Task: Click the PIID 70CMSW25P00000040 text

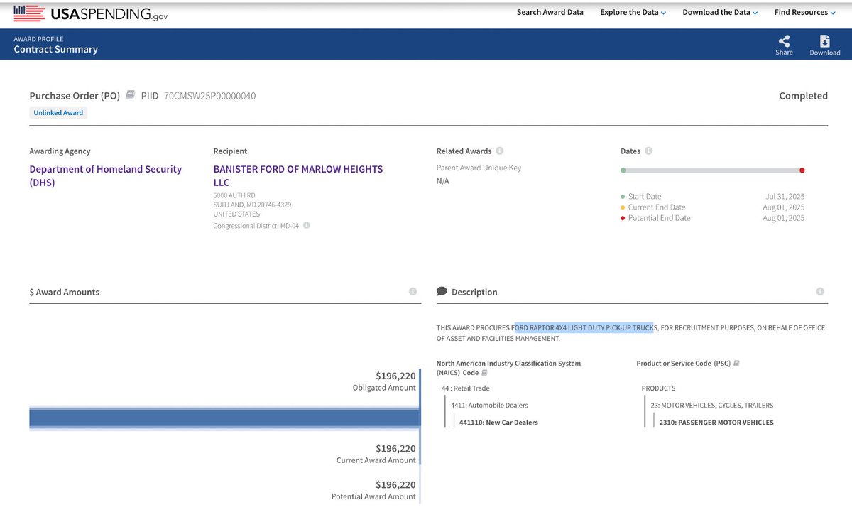Action: [209, 96]
